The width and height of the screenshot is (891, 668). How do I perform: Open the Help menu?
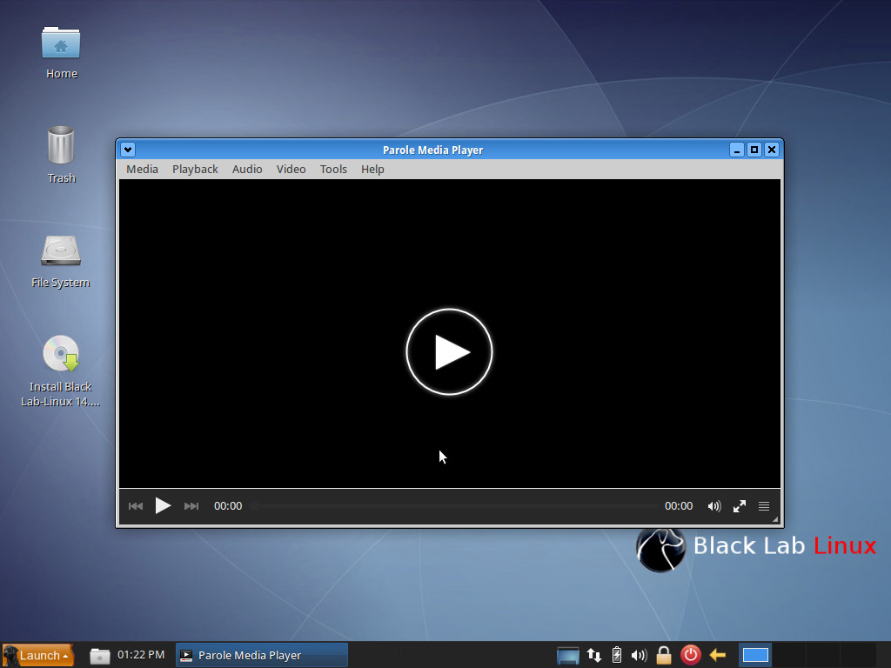pyautogui.click(x=372, y=170)
